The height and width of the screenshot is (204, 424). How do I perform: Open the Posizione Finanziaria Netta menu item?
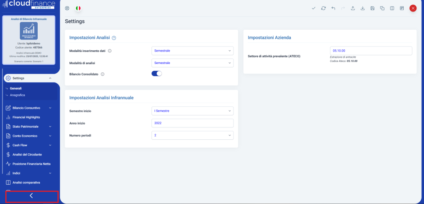[x=31, y=164]
